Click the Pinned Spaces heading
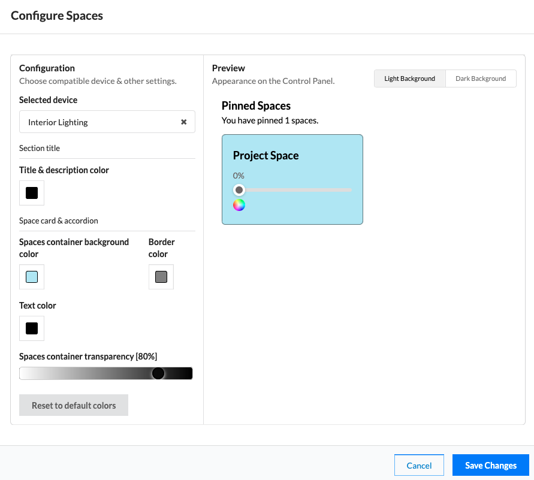This screenshot has height=480, width=534. point(256,106)
